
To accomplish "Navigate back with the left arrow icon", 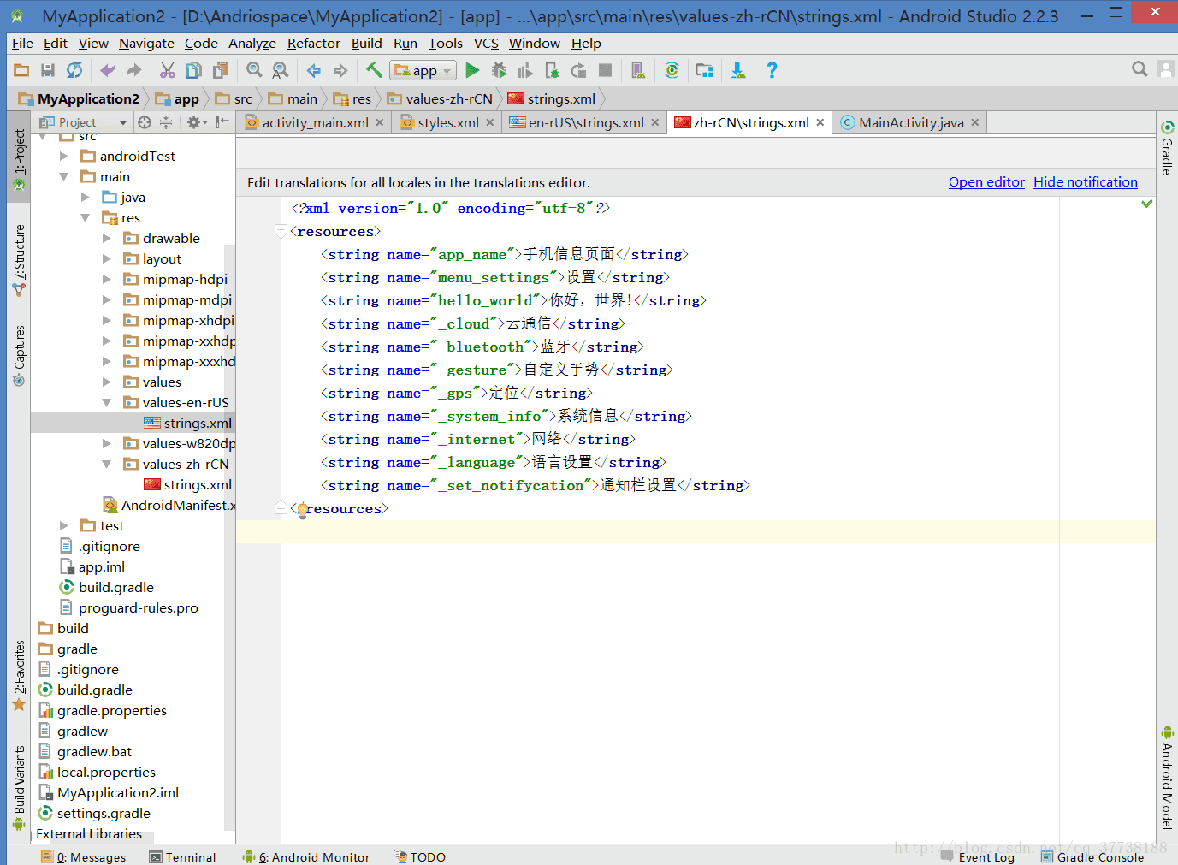I will [314, 70].
